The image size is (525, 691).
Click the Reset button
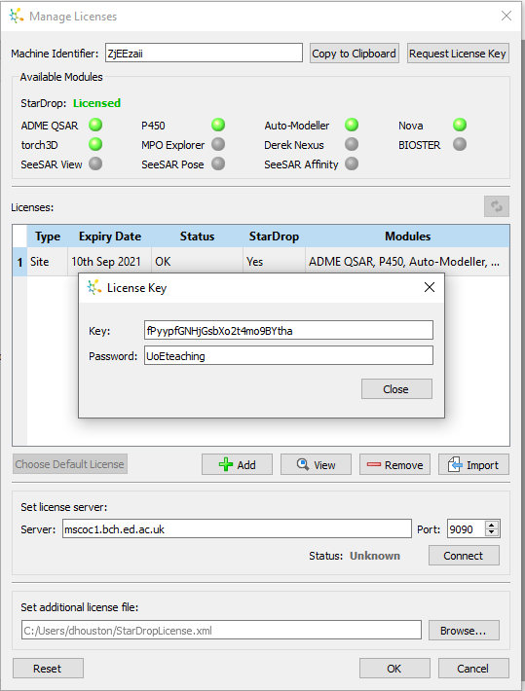[48, 669]
